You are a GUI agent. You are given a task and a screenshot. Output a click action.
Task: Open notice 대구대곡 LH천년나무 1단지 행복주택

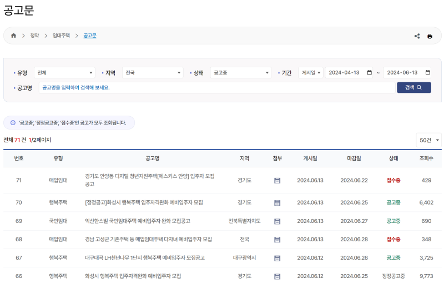point(145,258)
